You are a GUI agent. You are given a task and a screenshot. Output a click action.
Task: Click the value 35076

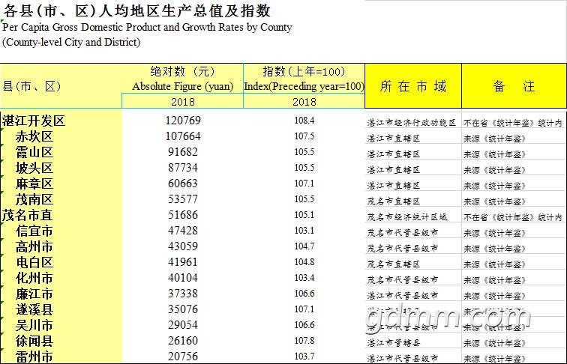coord(183,309)
